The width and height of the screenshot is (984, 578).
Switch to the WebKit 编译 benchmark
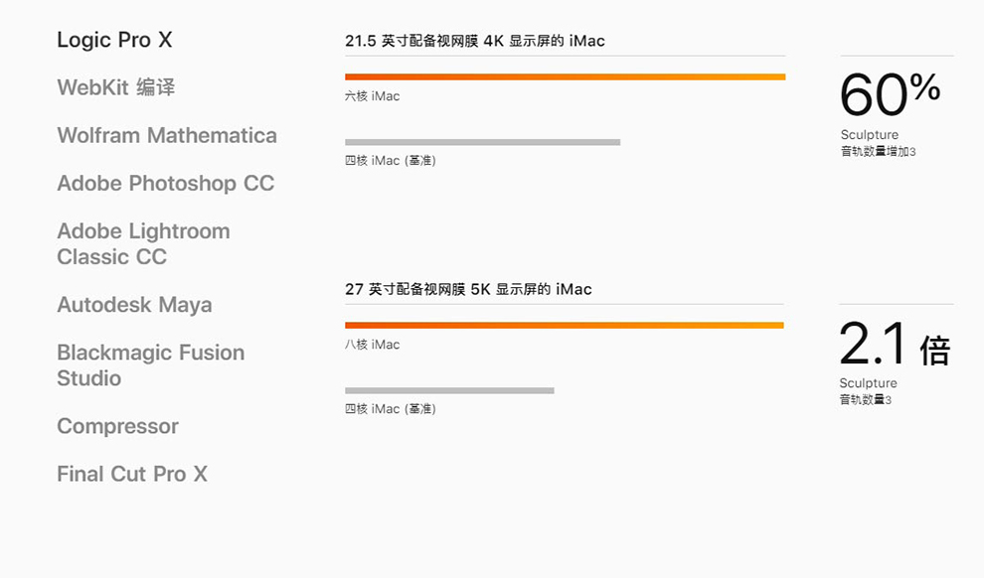tap(116, 87)
